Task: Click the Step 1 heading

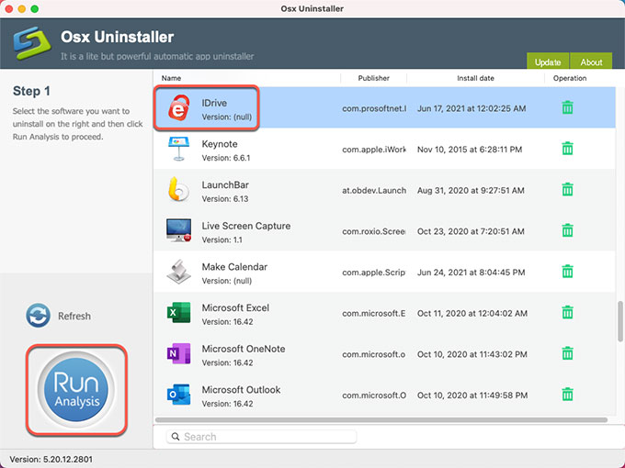Action: coord(31,91)
